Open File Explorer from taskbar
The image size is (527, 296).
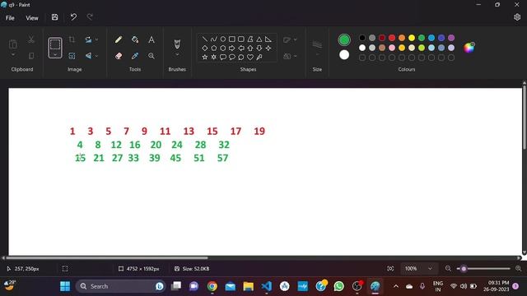pyautogui.click(x=249, y=286)
